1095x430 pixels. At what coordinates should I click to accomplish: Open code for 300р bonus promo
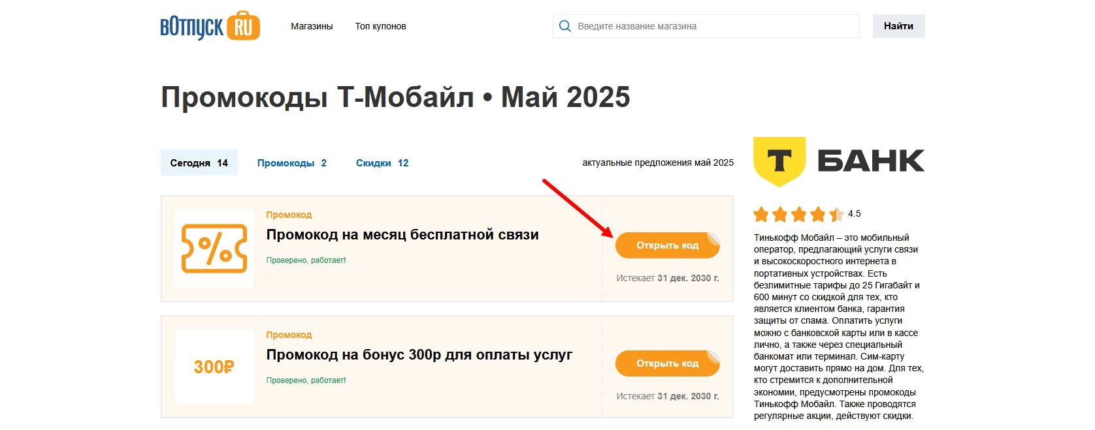tap(668, 363)
